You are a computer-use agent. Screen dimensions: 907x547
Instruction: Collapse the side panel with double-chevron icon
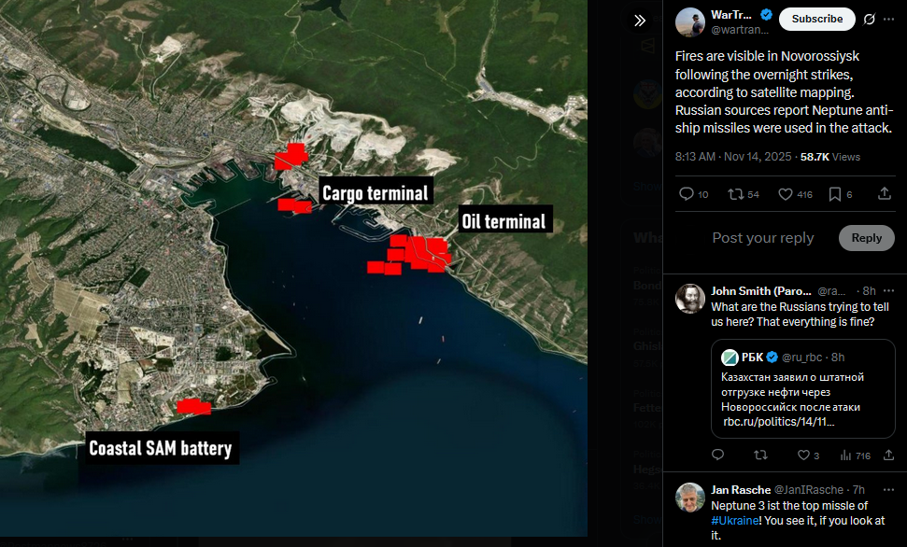(x=639, y=21)
